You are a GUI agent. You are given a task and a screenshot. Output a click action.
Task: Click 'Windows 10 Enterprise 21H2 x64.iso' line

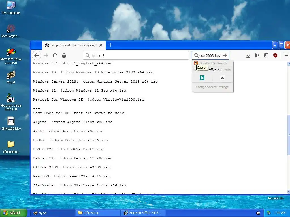click(93, 72)
